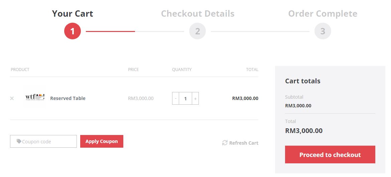Decrease quantity with the minus button
This screenshot has width=391, height=177.
point(175,98)
